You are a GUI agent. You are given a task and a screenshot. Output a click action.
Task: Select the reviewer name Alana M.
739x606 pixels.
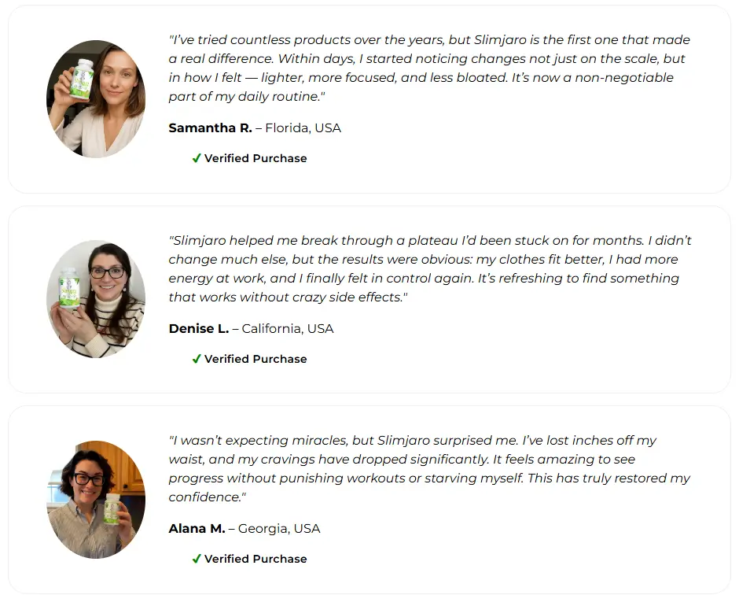click(197, 528)
